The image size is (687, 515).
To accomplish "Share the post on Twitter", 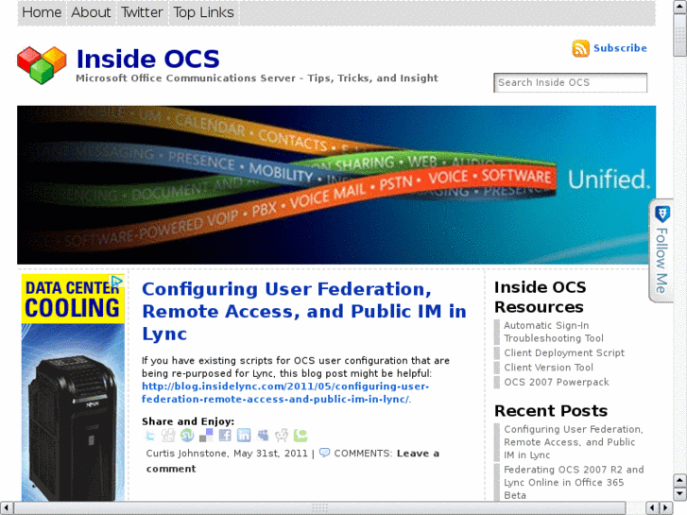I will 150,436.
